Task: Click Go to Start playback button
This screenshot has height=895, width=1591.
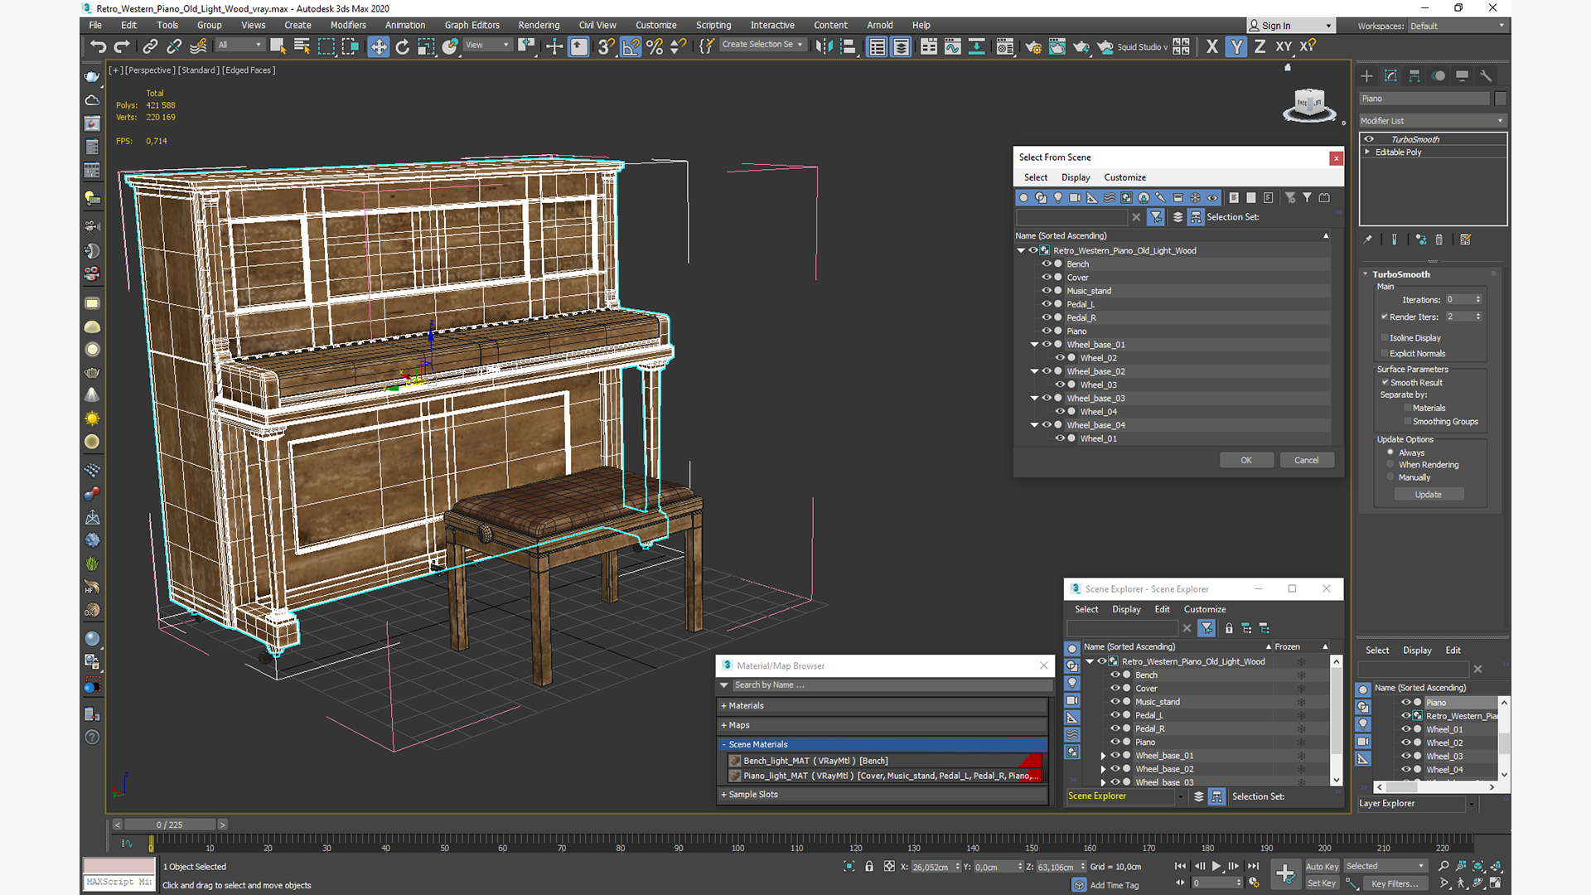Action: pyautogui.click(x=1180, y=866)
